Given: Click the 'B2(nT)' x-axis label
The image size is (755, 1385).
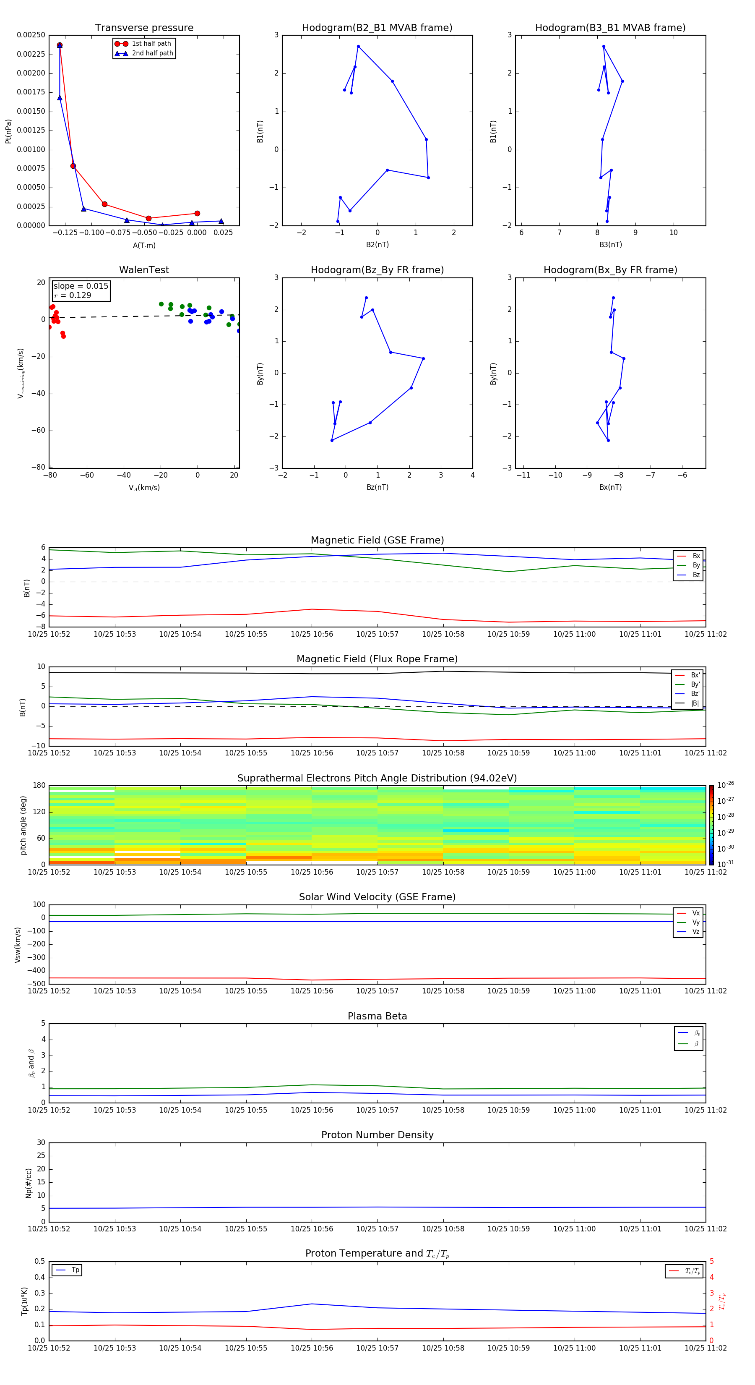Looking at the screenshot, I should click(x=377, y=245).
